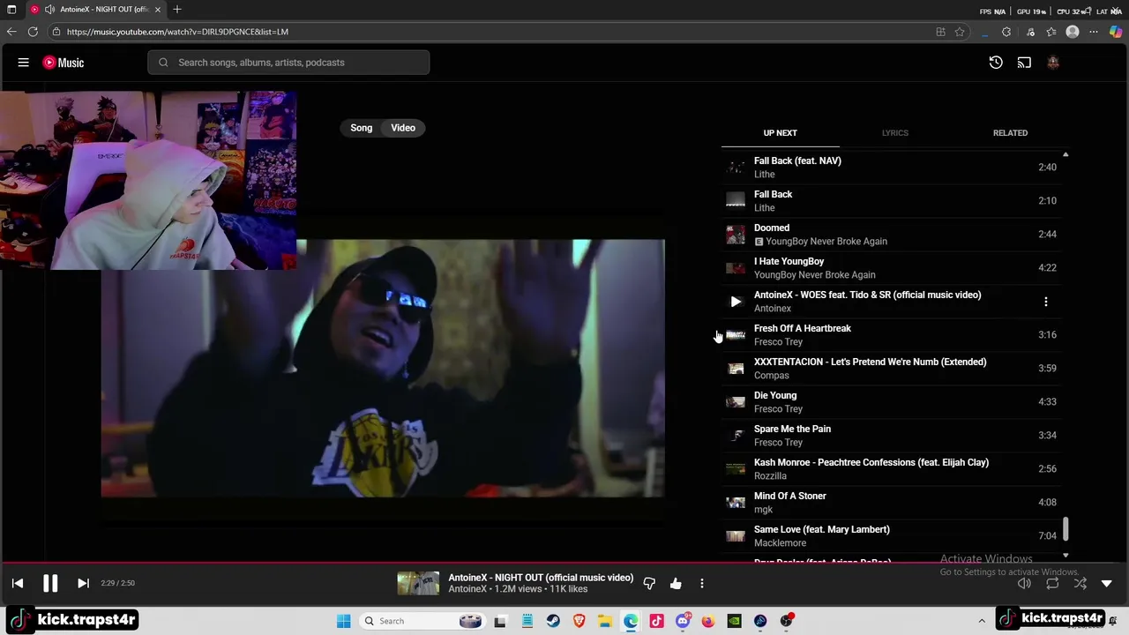Open the browser favorites list icon

pyautogui.click(x=1051, y=32)
